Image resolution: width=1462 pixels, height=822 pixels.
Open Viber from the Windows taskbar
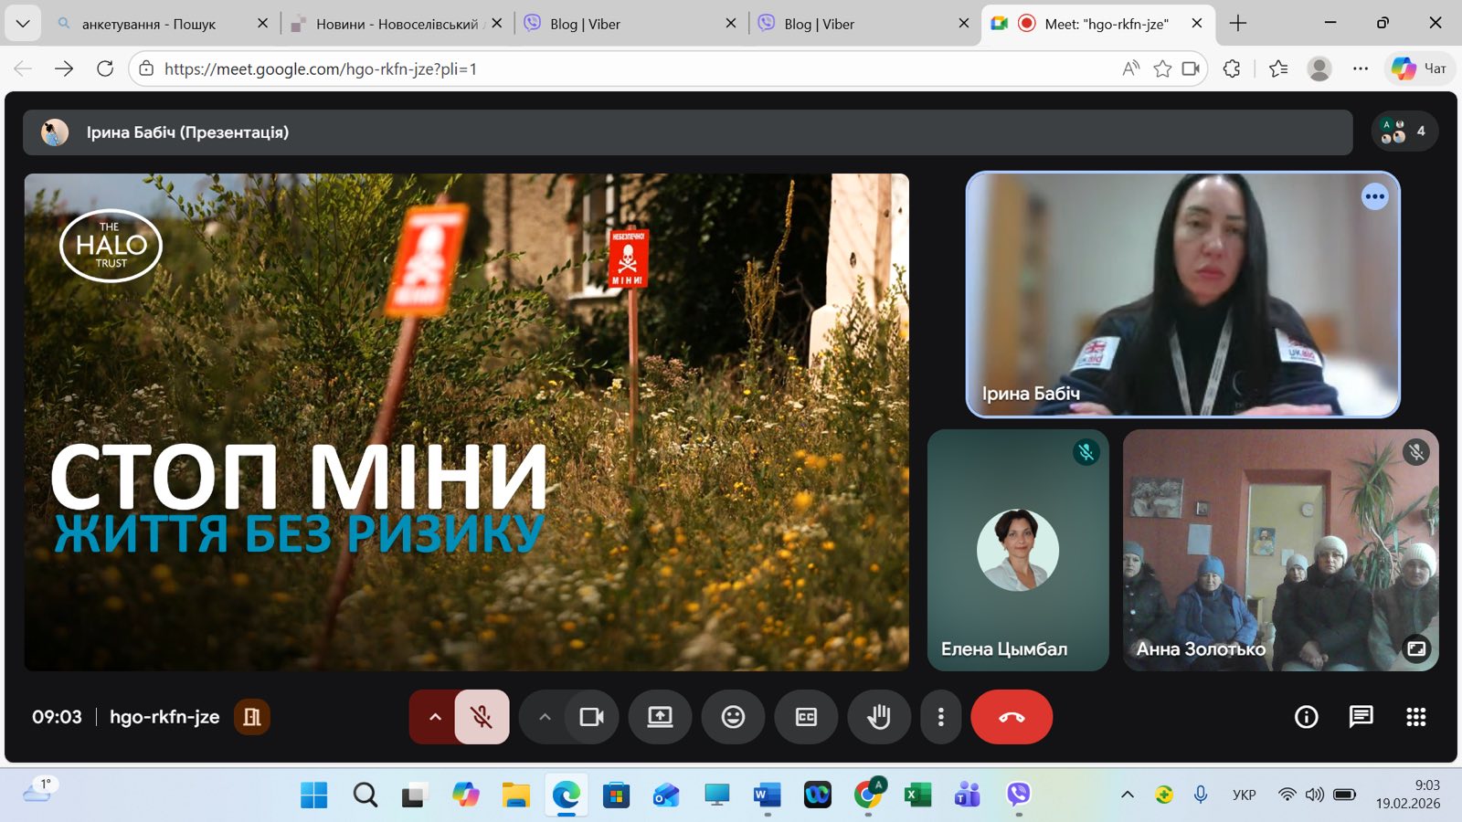(1018, 795)
